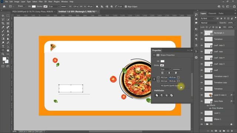Open the gear settings in options bar
Viewport: 237px width, 133px height.
pos(112,7)
